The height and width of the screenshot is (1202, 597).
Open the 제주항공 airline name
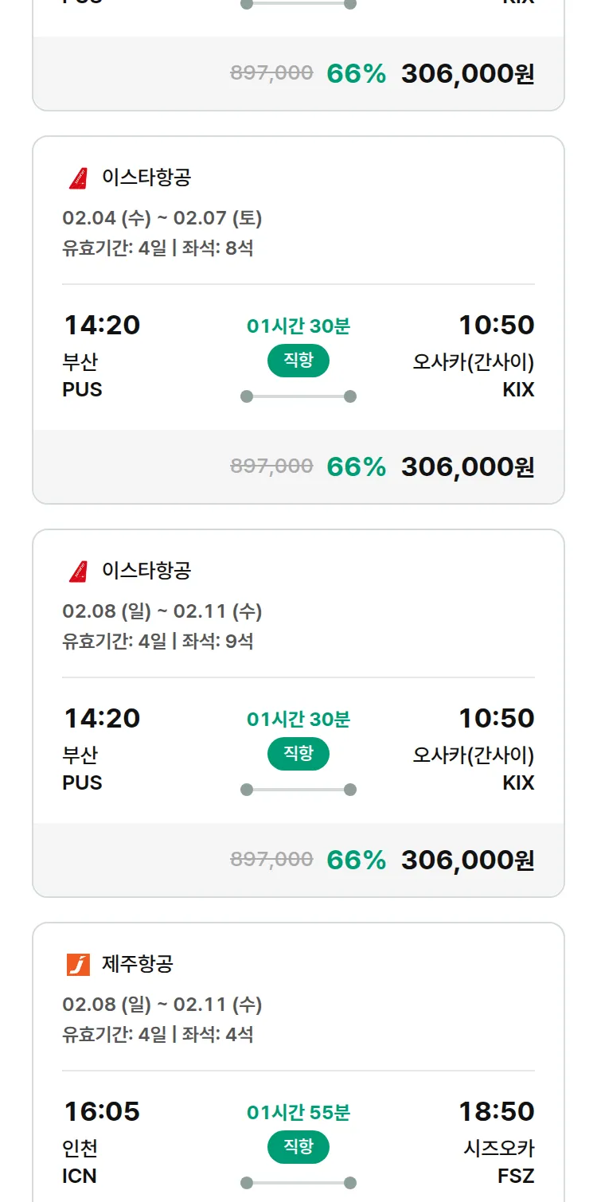[x=137, y=964]
